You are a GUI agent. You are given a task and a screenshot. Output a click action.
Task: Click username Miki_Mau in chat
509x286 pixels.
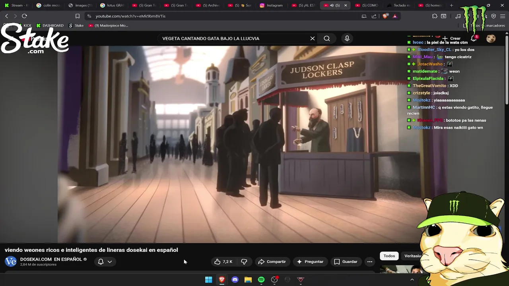422,57
